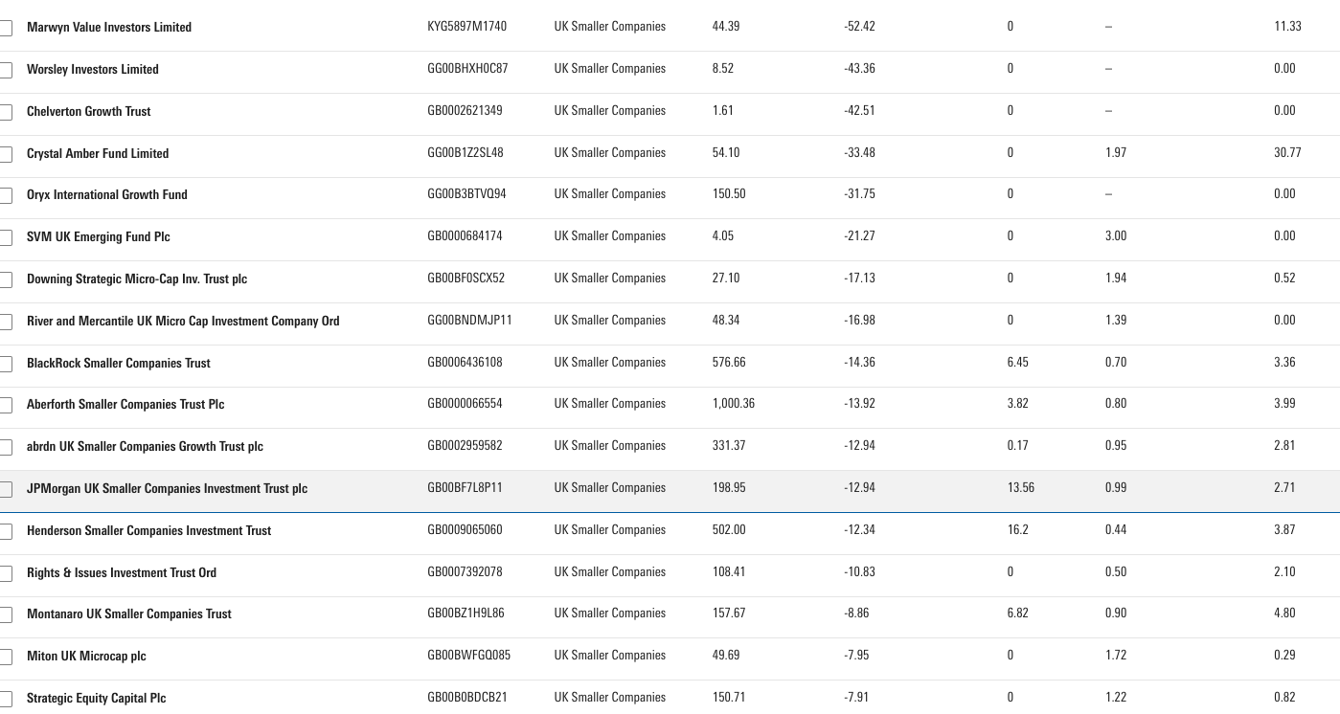Go to Oryx International Growth Fund
The height and width of the screenshot is (714, 1340).
(107, 194)
